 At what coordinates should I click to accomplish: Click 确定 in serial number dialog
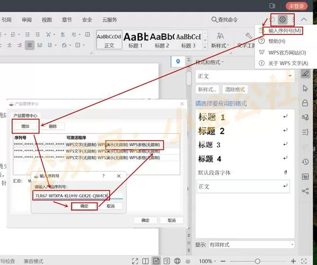(84, 206)
